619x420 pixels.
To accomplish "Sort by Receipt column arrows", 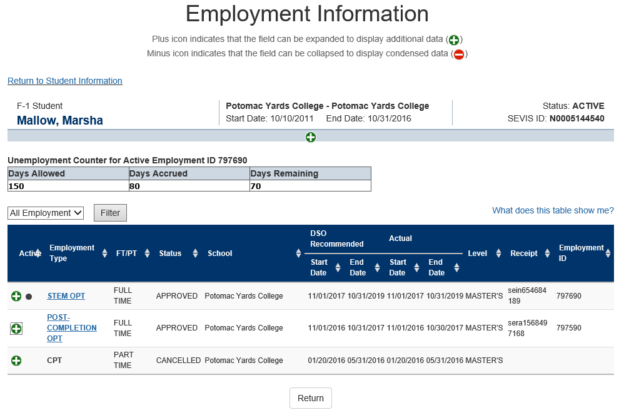I will pos(547,254).
